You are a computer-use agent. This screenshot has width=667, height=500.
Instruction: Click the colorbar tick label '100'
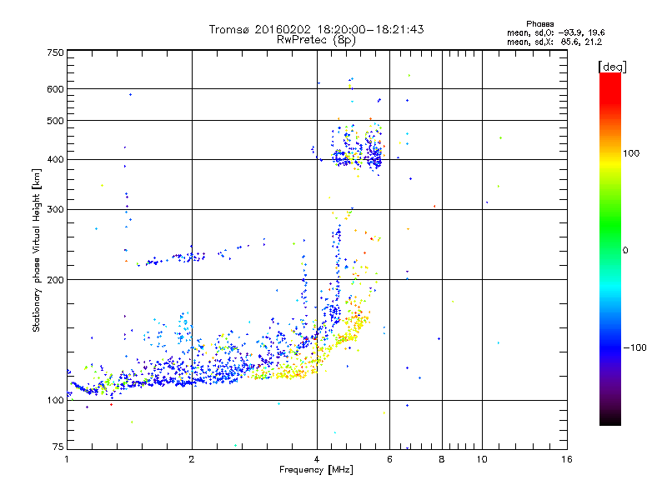(631, 153)
